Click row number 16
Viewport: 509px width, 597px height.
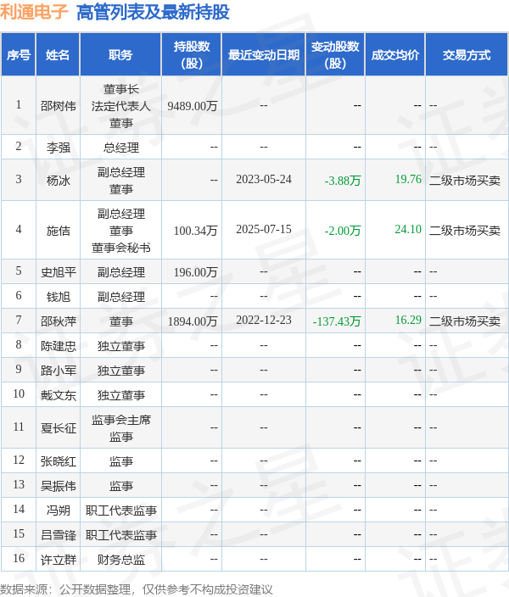[x=19, y=558]
